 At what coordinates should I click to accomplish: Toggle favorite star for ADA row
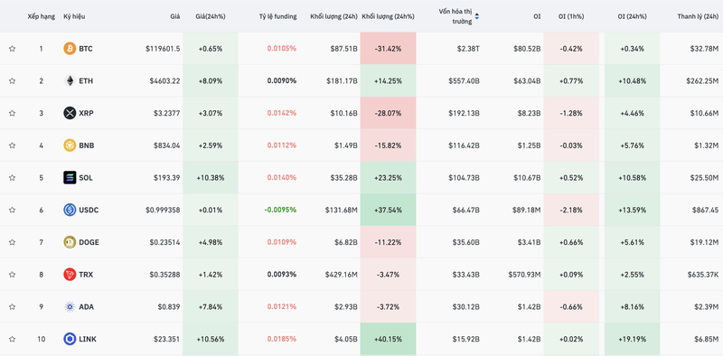[x=12, y=306]
